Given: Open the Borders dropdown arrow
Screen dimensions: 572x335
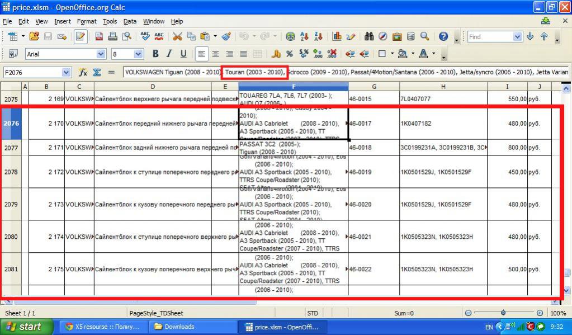Looking at the screenshot, I should (x=392, y=54).
